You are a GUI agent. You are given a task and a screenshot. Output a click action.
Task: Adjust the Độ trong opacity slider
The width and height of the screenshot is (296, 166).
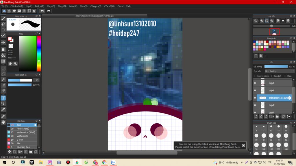[276, 67]
